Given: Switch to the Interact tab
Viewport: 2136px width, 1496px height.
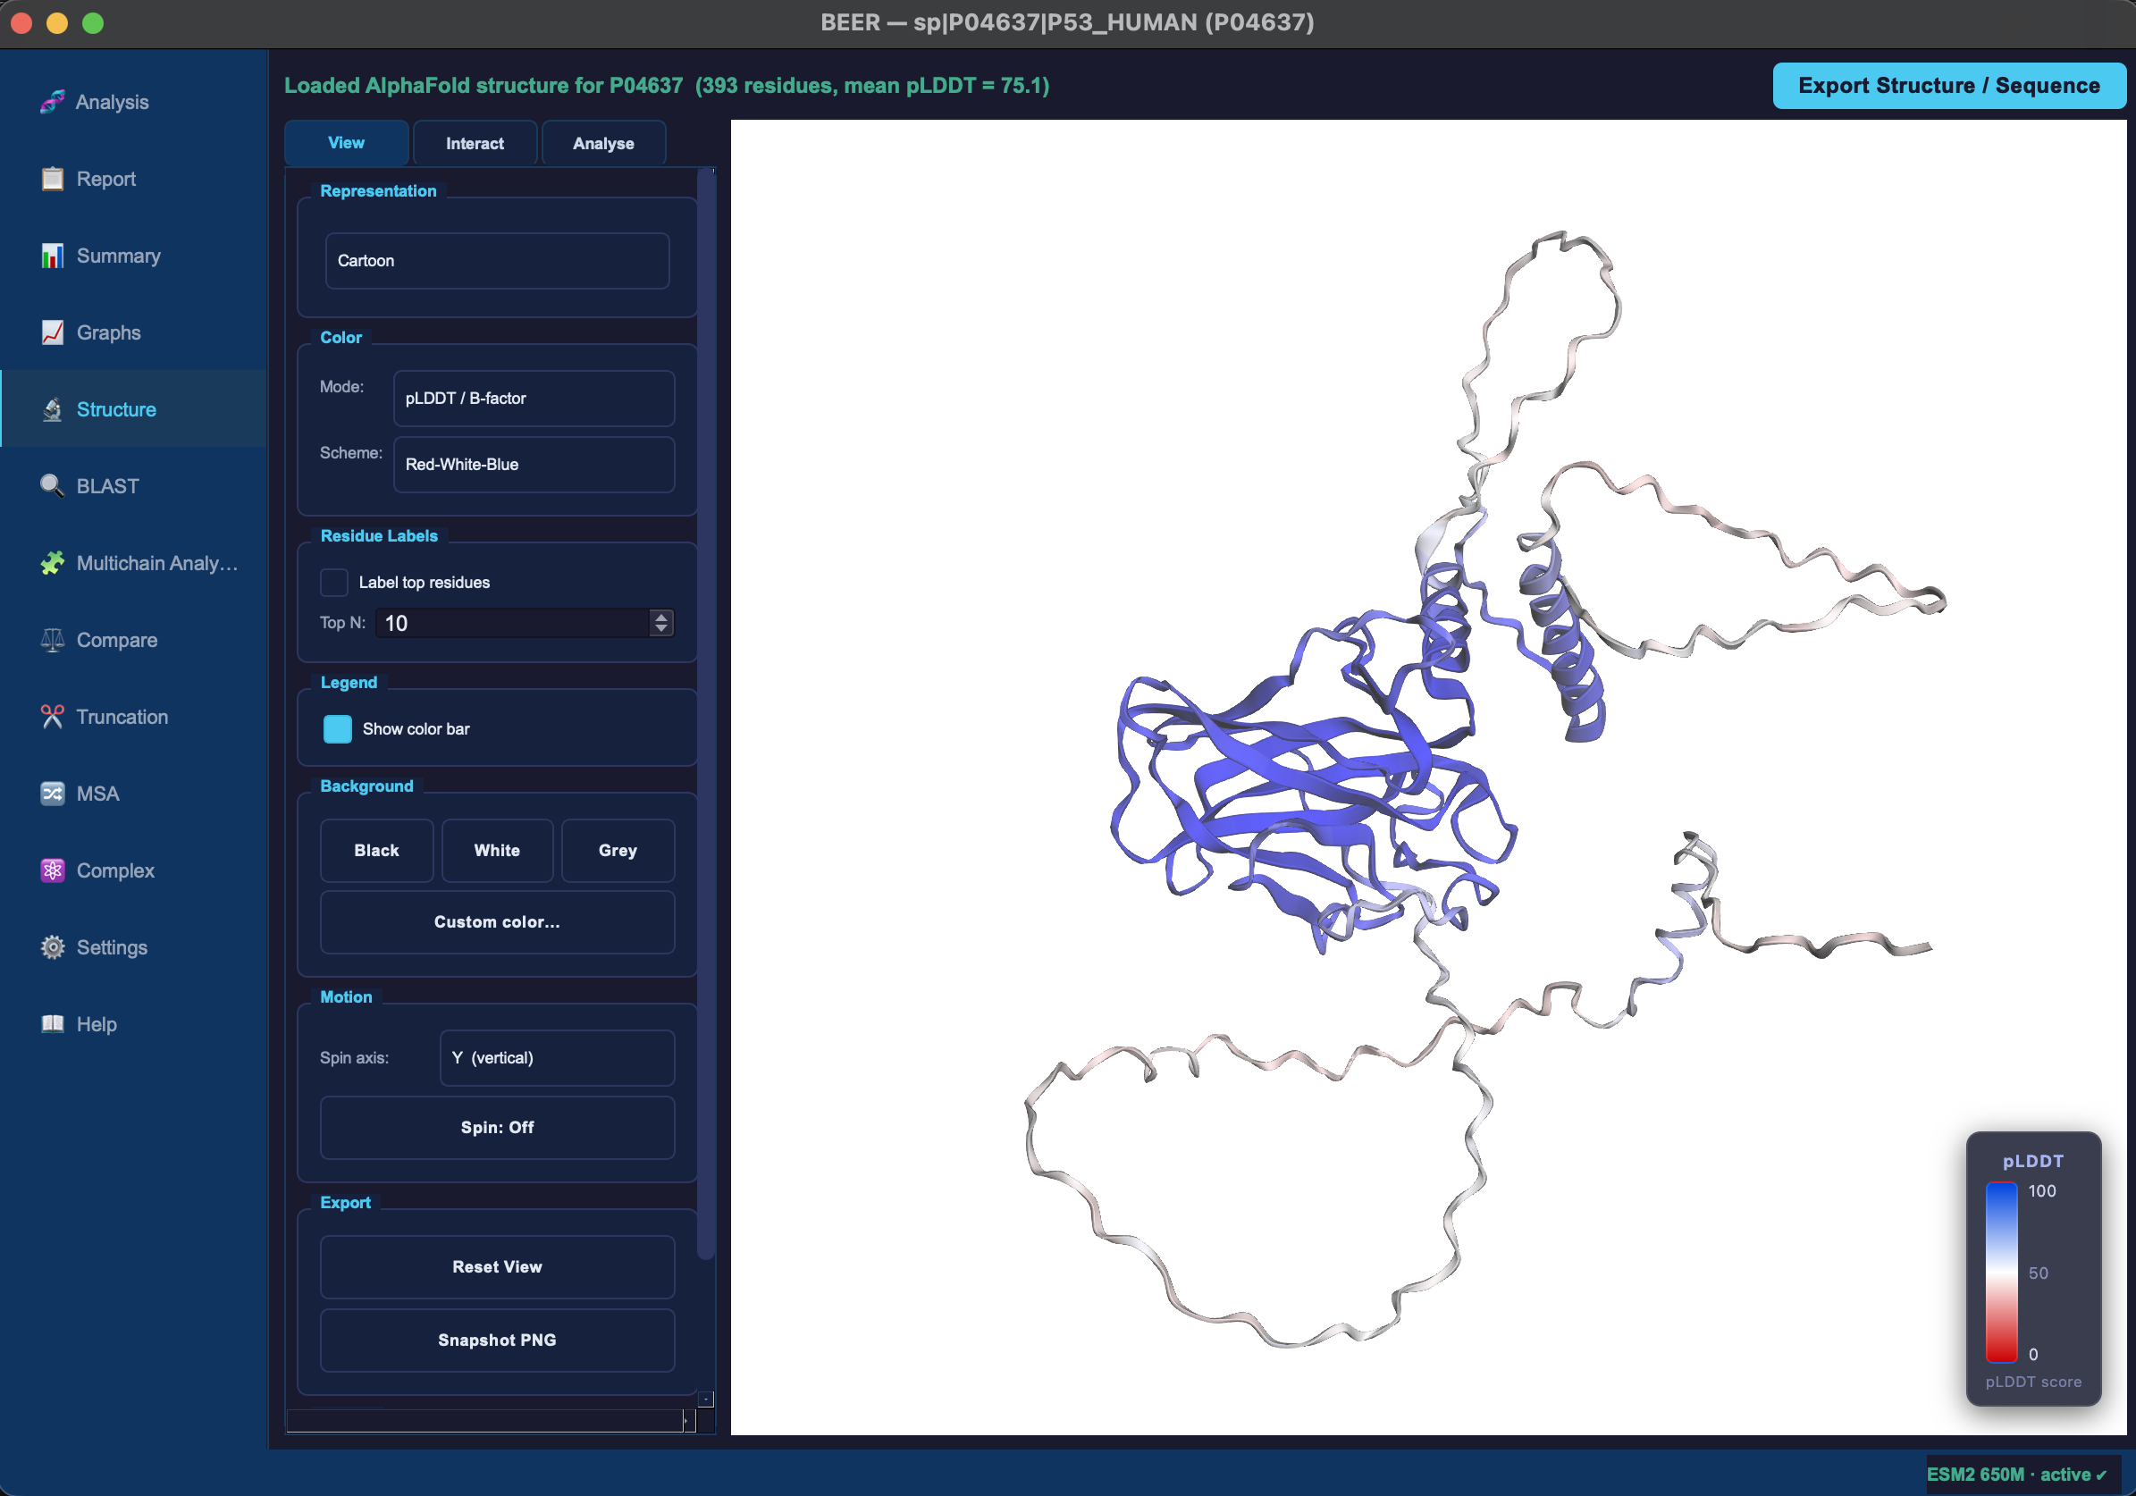Looking at the screenshot, I should click(x=475, y=143).
